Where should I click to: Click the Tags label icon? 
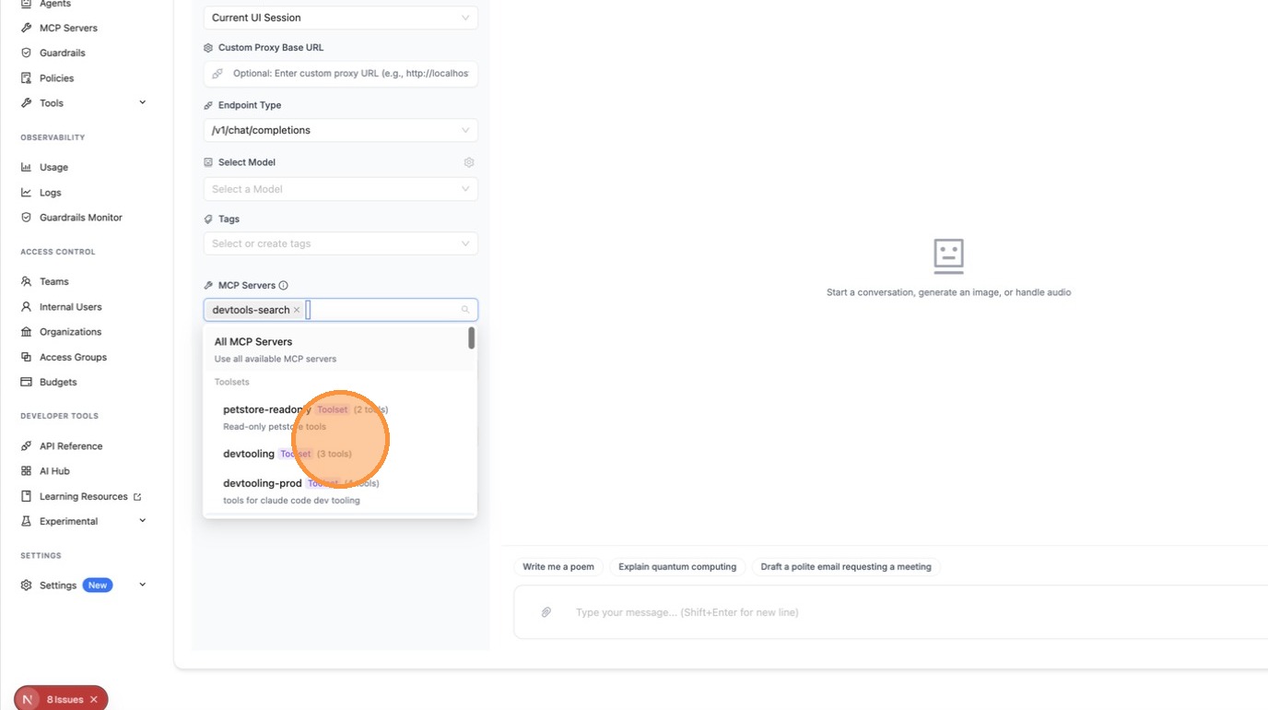coord(208,219)
